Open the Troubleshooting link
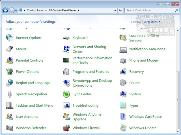The width and height of the screenshot is (181, 135). pyautogui.click(x=85, y=105)
